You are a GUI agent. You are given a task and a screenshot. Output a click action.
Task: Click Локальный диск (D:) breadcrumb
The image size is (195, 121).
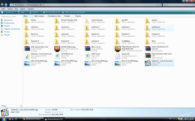tap(35, 5)
